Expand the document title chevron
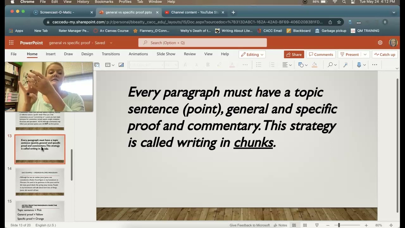The image size is (405, 228). [x=111, y=43]
